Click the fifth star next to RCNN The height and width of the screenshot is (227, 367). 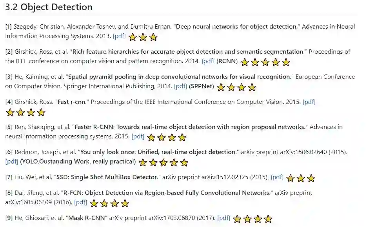click(x=286, y=62)
